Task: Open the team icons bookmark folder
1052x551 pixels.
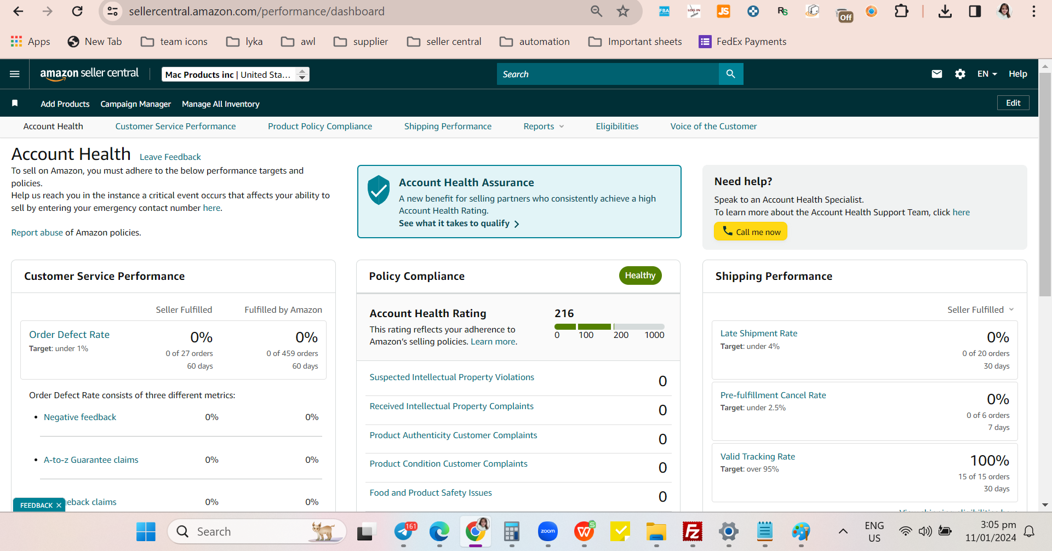Action: [x=174, y=42]
